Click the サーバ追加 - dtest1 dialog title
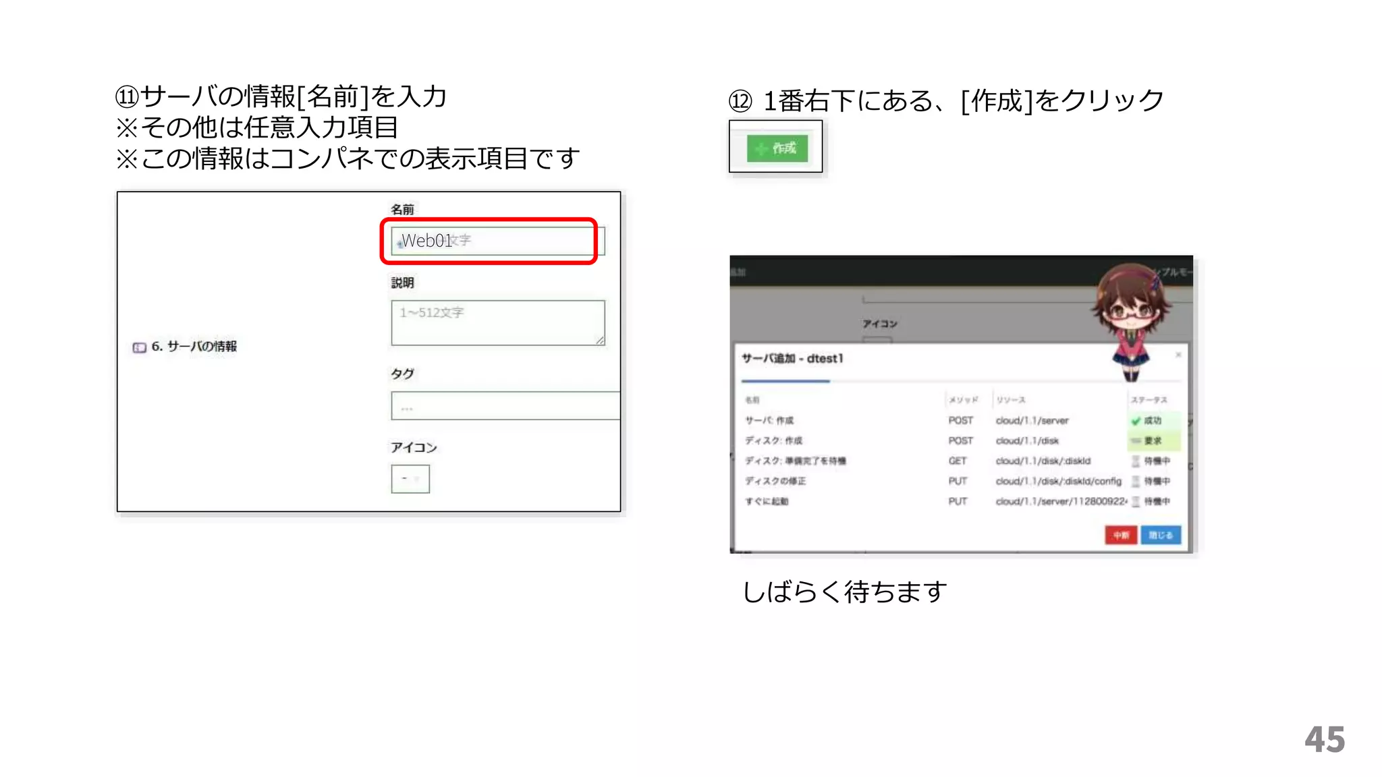The height and width of the screenshot is (777, 1382). coord(792,358)
